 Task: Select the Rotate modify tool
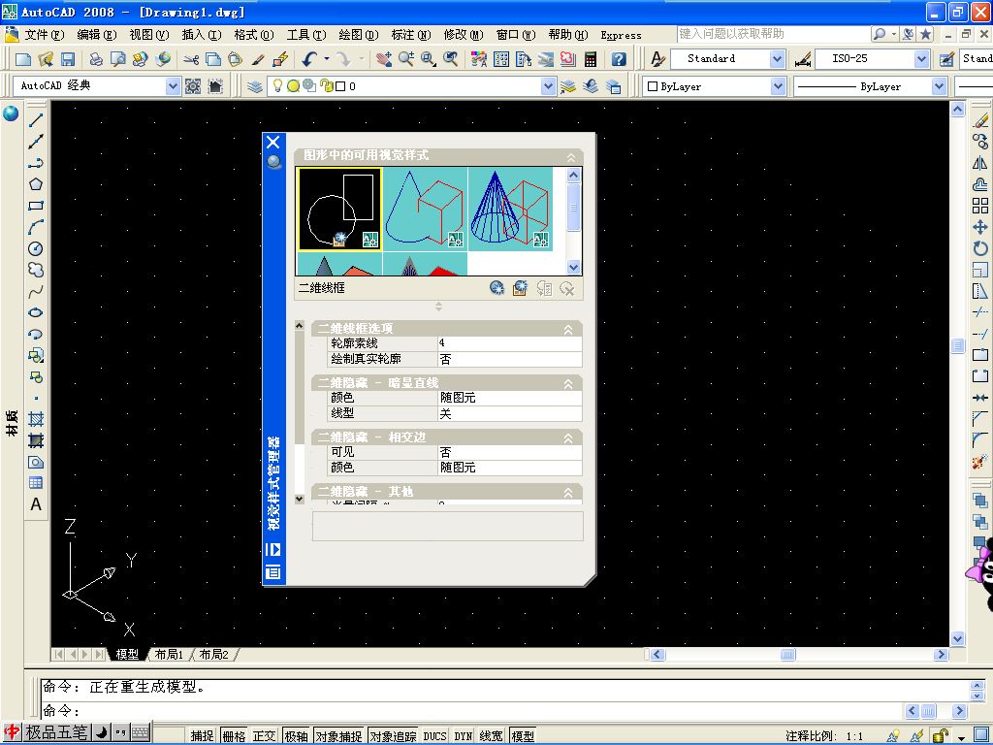tap(980, 248)
